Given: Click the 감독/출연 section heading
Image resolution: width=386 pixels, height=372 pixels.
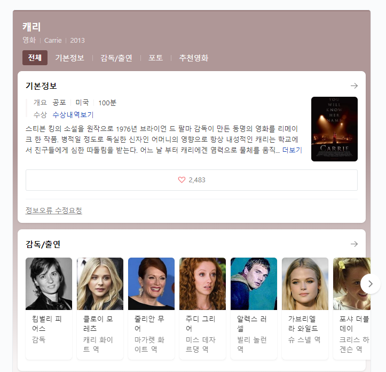Looking at the screenshot, I should click(43, 244).
